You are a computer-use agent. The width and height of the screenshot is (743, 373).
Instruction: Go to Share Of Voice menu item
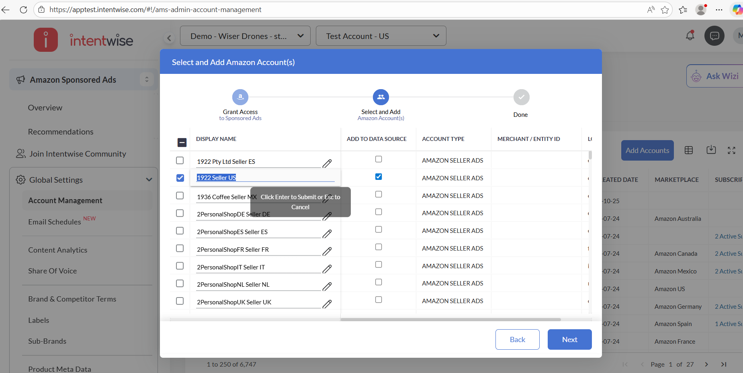pos(52,271)
